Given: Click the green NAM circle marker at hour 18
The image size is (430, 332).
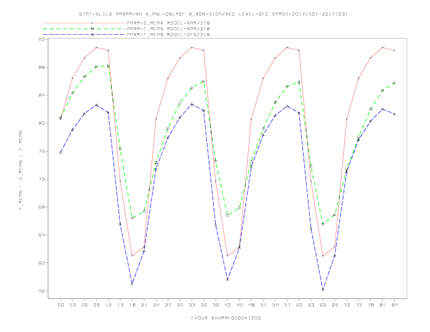Looking at the screenshot, I should [x=132, y=218].
